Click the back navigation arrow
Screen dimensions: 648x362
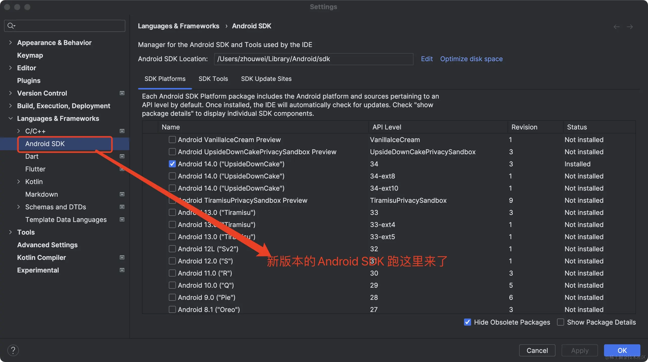616,27
